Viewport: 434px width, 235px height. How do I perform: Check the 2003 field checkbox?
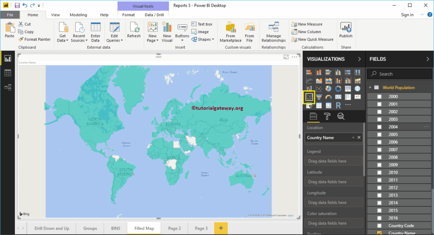[x=379, y=119]
